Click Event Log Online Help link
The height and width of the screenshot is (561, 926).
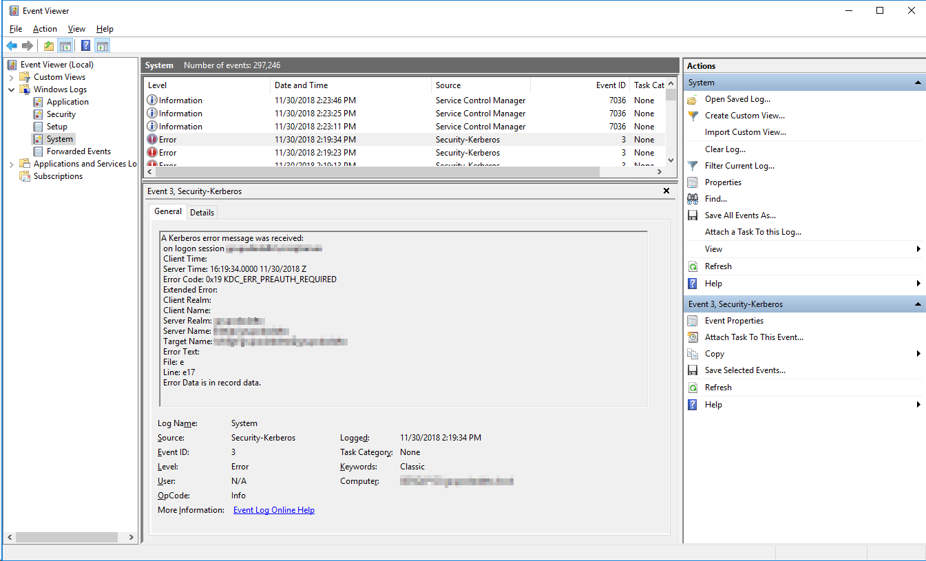click(274, 510)
